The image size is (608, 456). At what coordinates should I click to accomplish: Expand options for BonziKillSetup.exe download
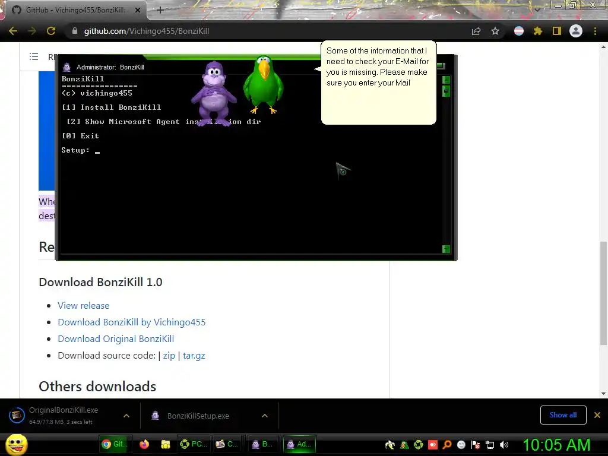tap(264, 416)
